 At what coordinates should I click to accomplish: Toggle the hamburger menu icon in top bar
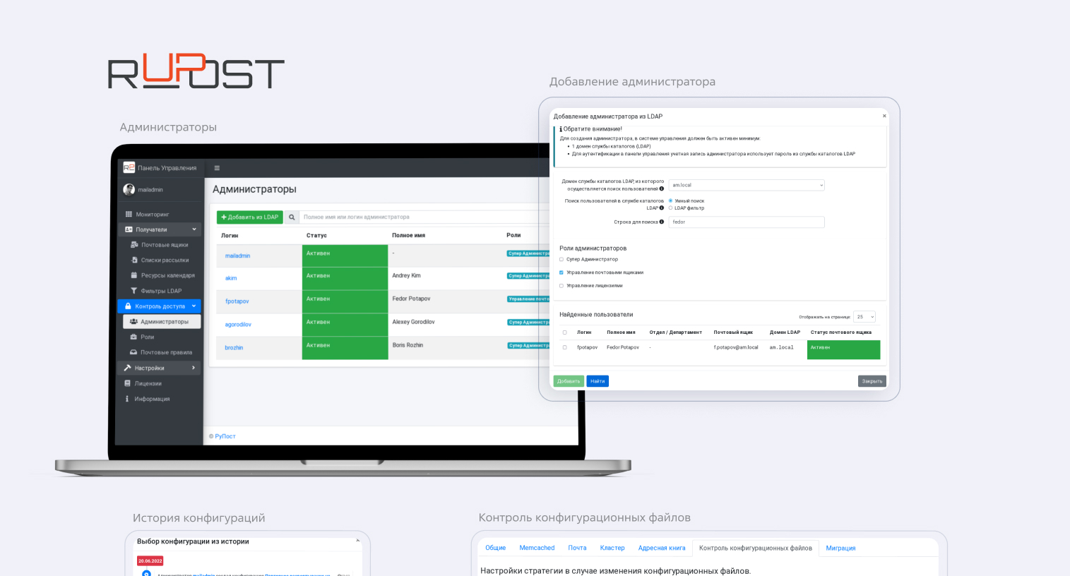(x=217, y=168)
